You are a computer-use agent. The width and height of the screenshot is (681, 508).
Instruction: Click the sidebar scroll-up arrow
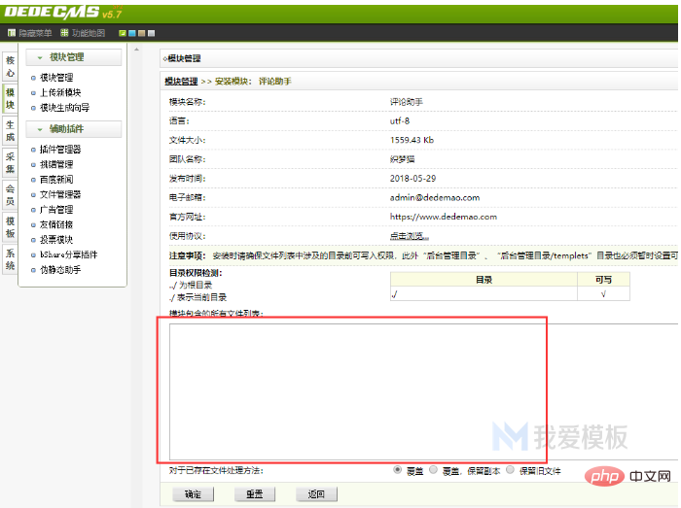[x=137, y=50]
